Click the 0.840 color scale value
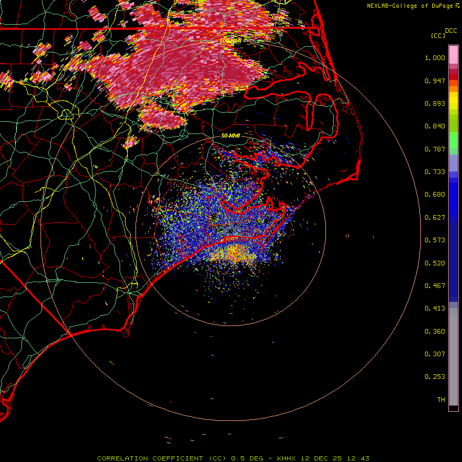 (435, 126)
